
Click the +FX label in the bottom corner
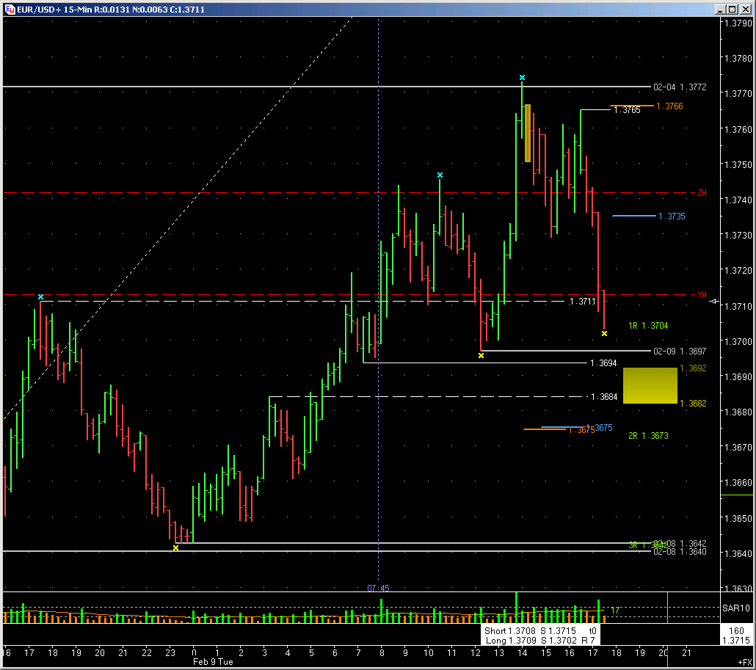click(744, 662)
